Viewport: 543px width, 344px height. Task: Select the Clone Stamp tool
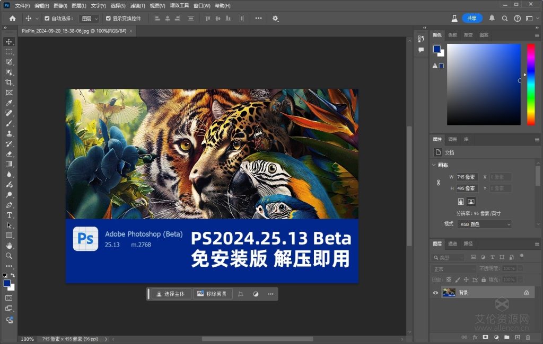(9, 133)
